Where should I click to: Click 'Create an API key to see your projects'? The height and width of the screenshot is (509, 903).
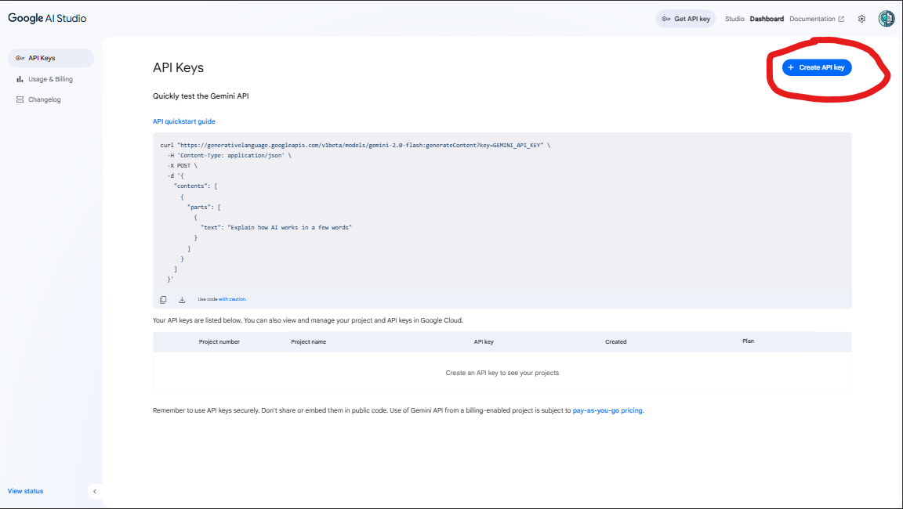(502, 373)
